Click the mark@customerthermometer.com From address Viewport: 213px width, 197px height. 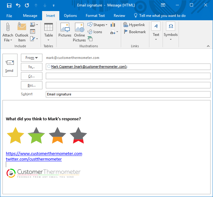click(73, 58)
